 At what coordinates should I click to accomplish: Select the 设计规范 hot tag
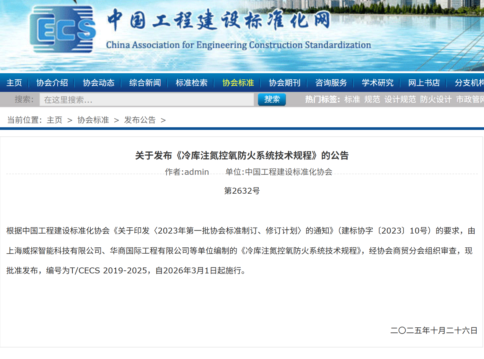(400, 99)
